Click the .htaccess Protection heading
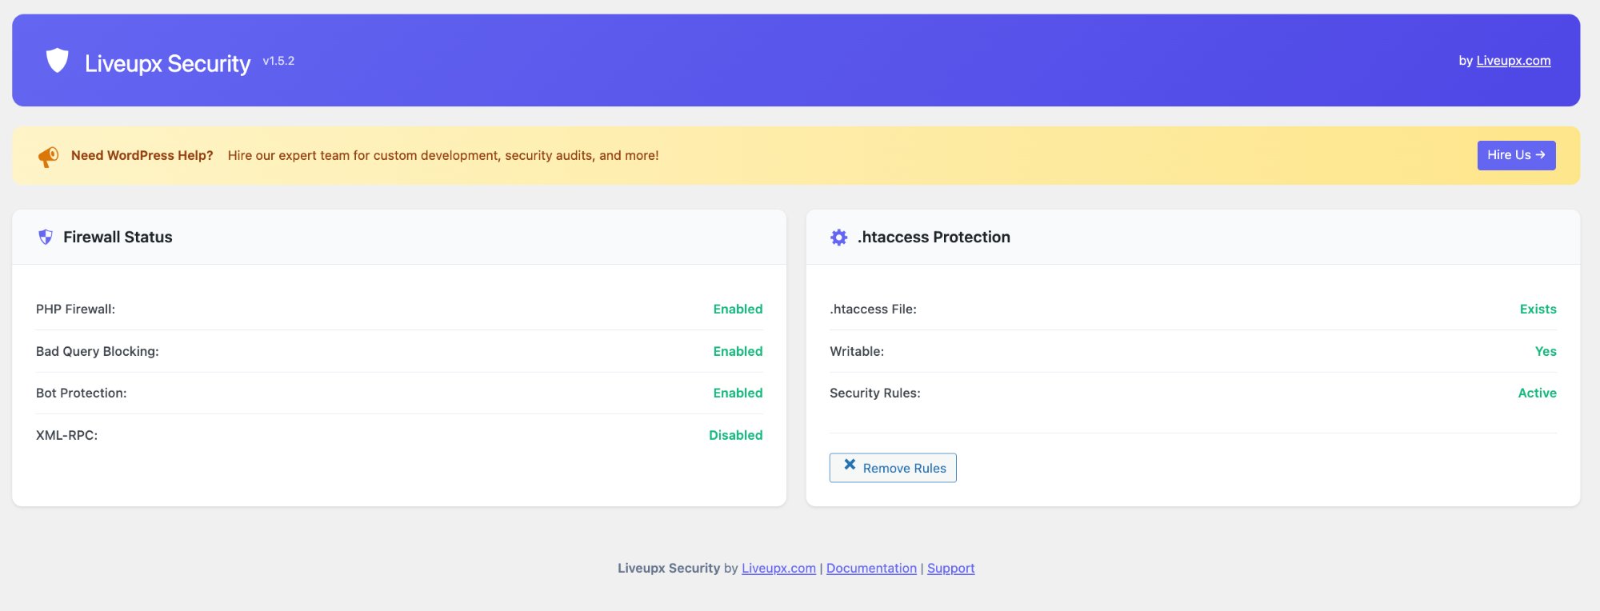 point(934,237)
